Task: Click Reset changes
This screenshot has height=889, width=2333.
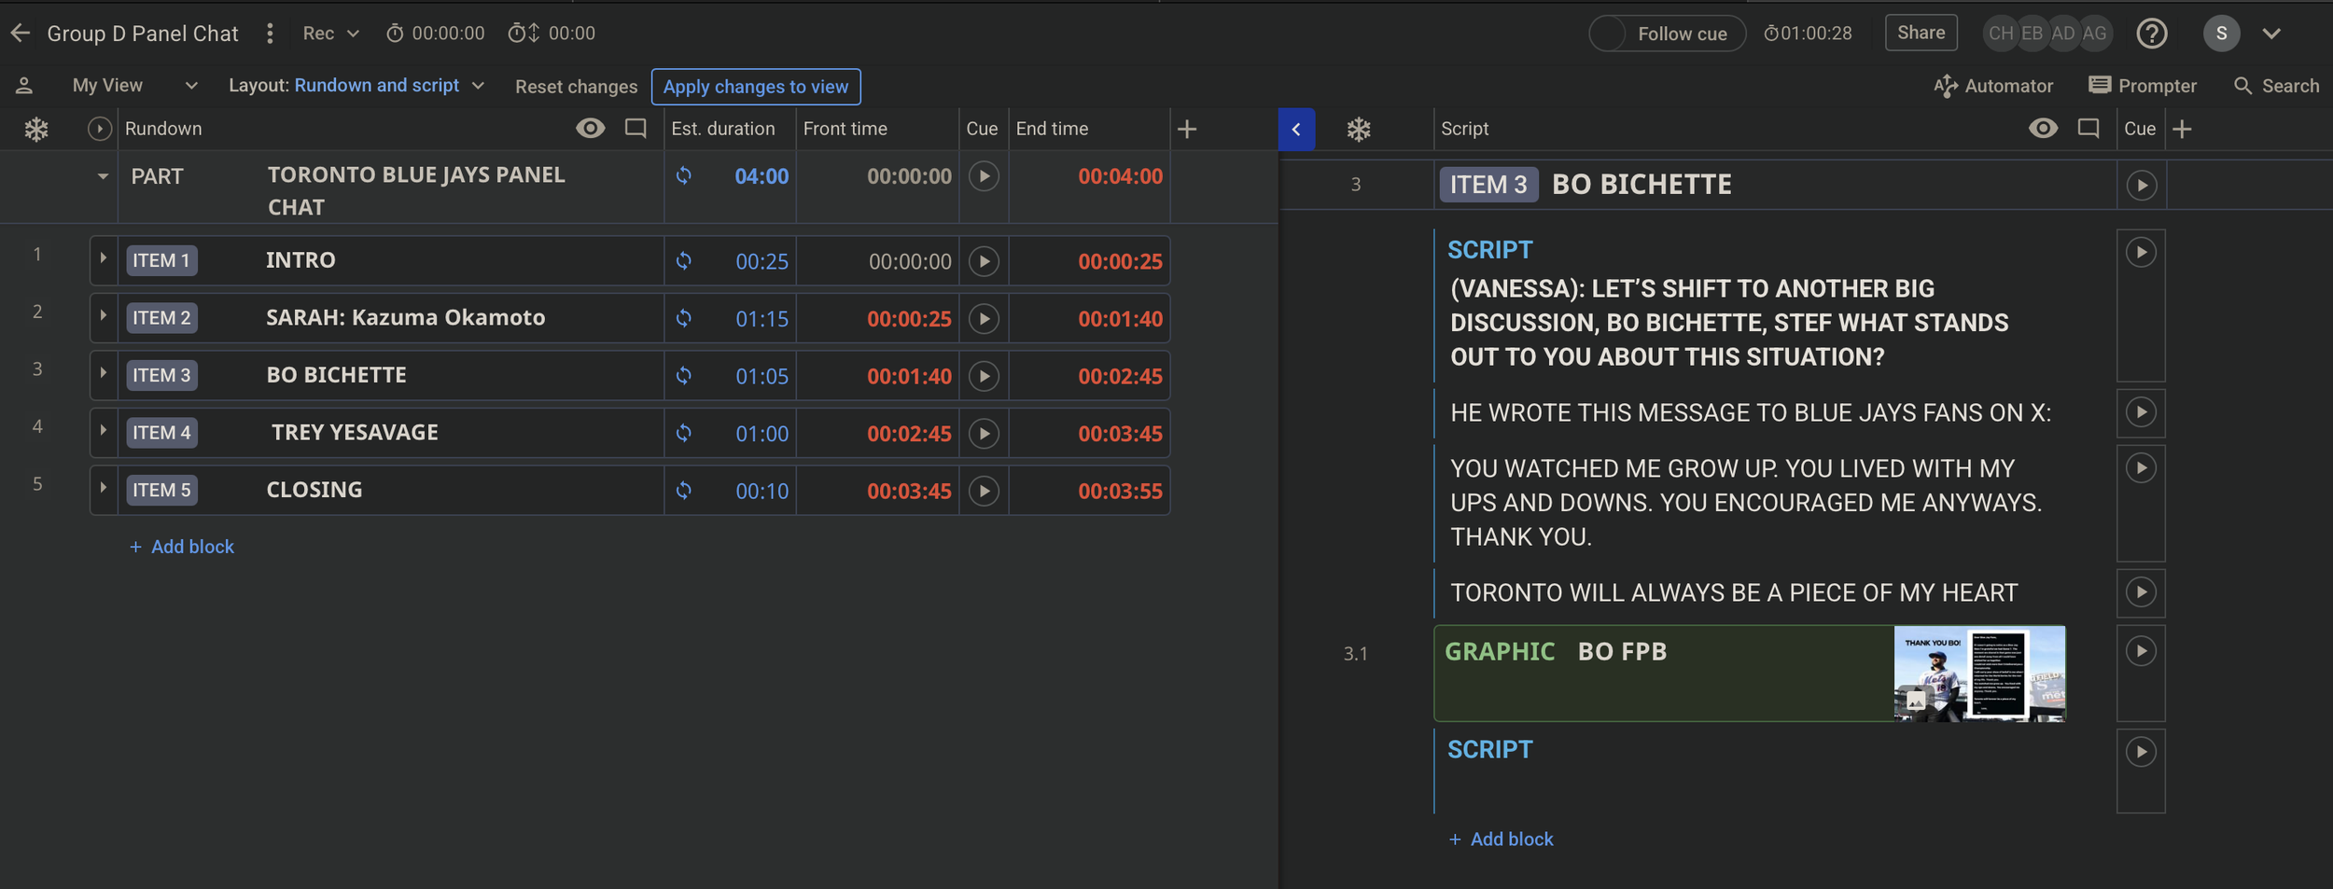Action: [576, 87]
